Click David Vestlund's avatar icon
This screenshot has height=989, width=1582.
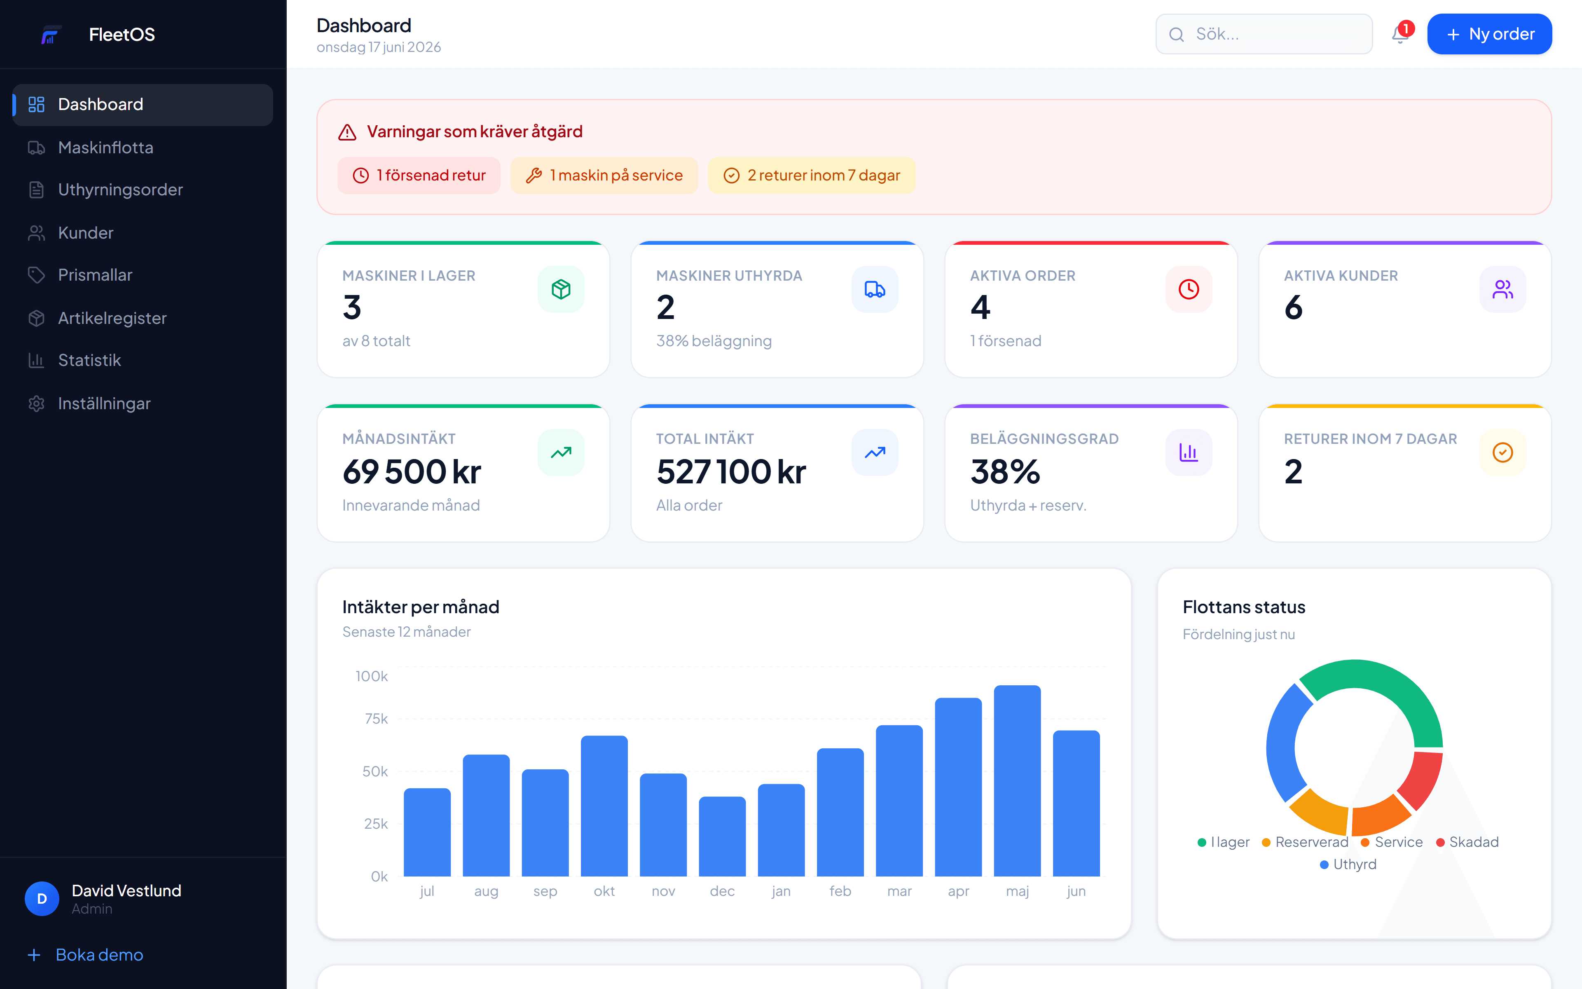point(42,899)
